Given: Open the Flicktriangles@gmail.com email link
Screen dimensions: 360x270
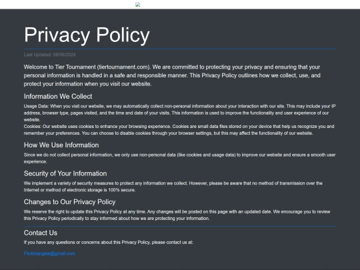Looking at the screenshot, I should 49,253.
